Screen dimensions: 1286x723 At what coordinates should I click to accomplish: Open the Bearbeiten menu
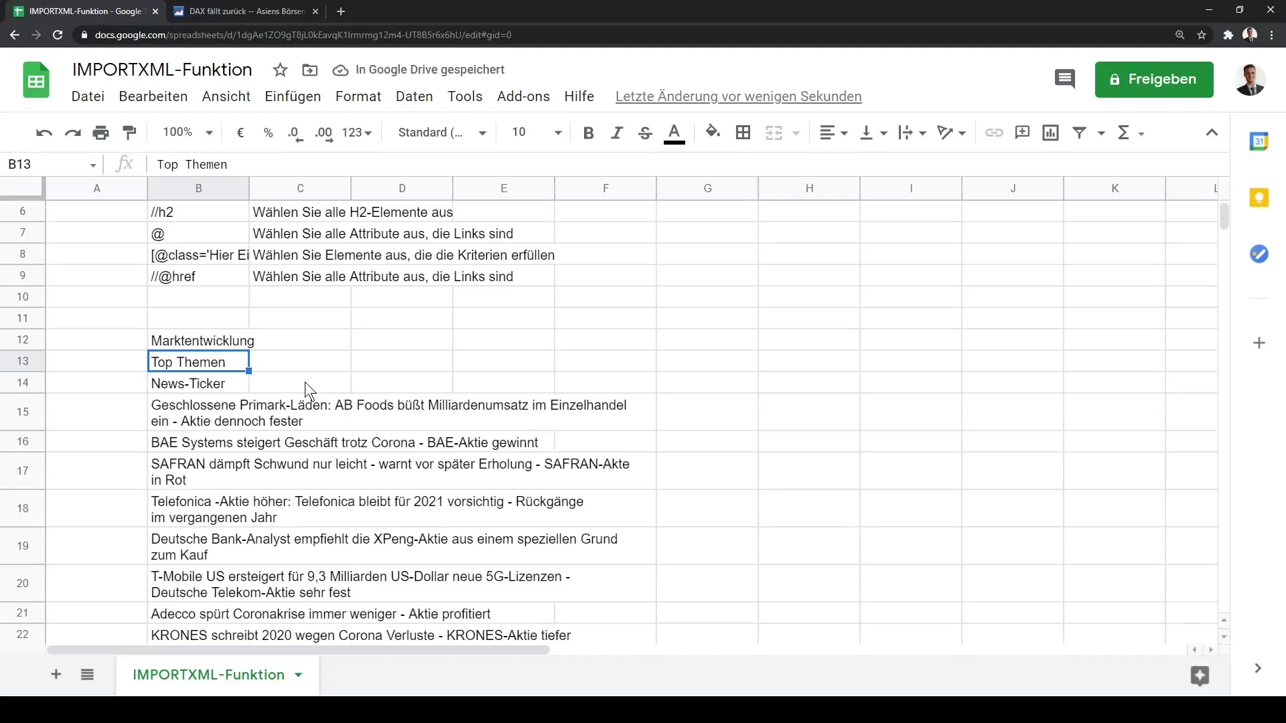(153, 96)
